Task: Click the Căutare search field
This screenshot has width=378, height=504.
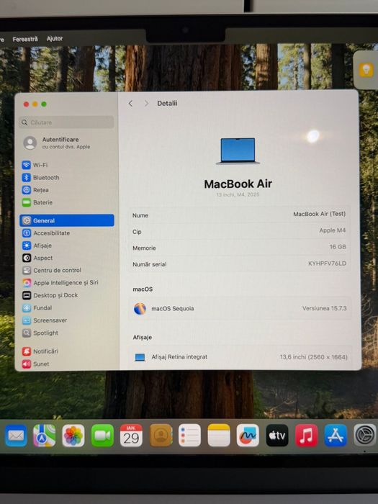Action: (x=66, y=122)
